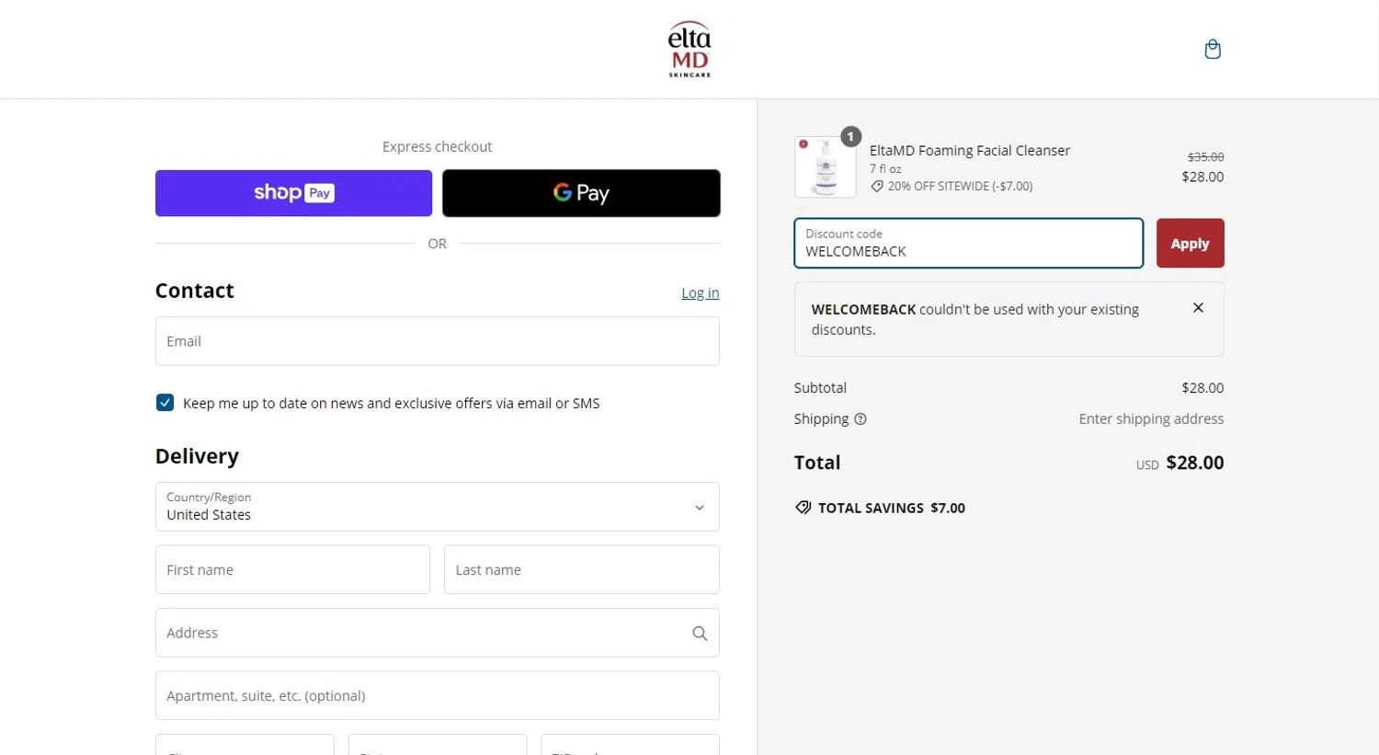Focus the Apartment, suite, etc. field
The image size is (1379, 755).
point(438,696)
